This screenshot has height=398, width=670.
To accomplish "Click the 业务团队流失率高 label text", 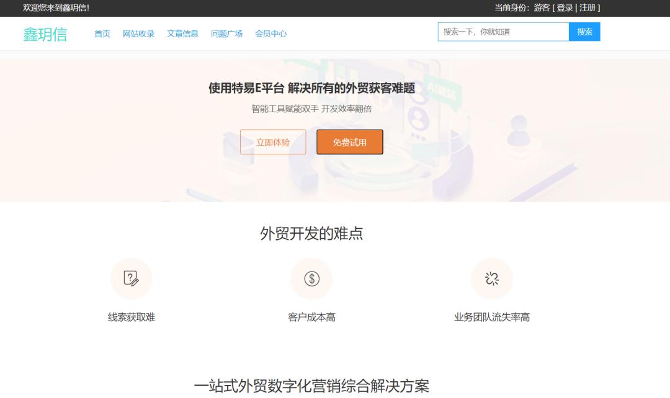I will tap(492, 317).
